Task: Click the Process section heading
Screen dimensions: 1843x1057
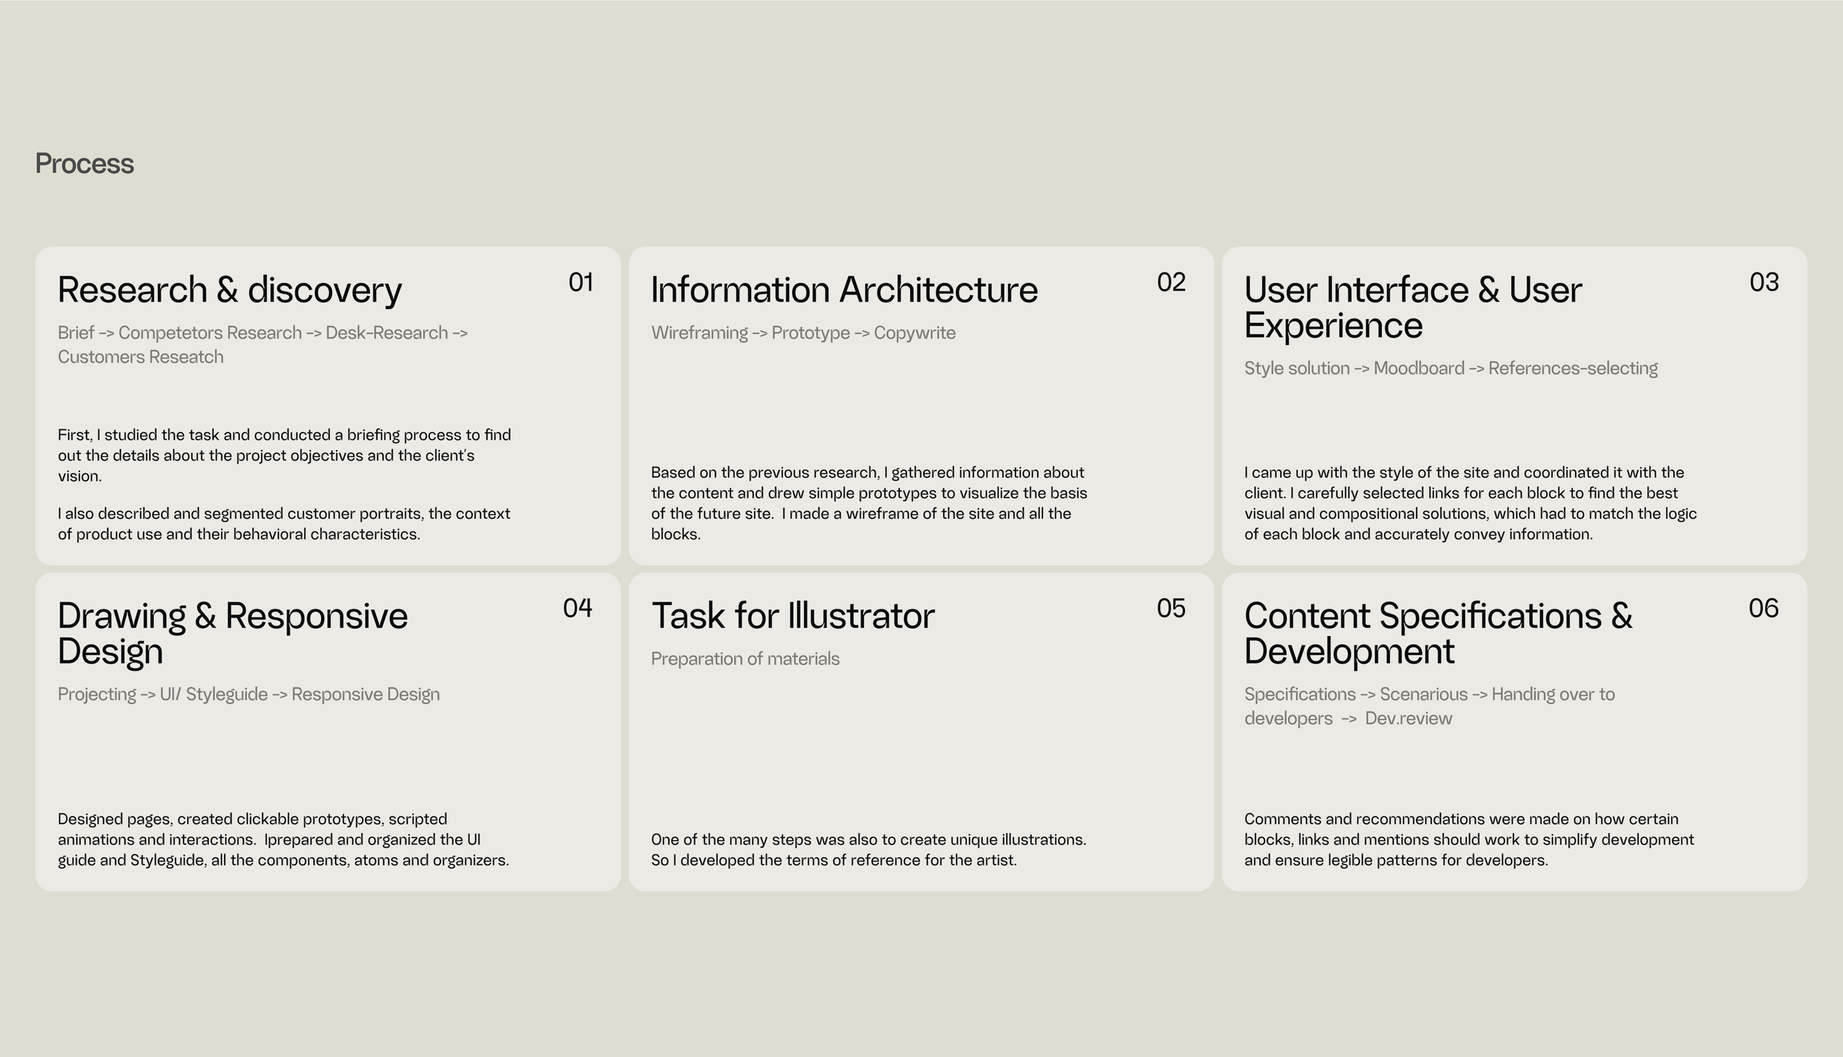Action: tap(84, 164)
